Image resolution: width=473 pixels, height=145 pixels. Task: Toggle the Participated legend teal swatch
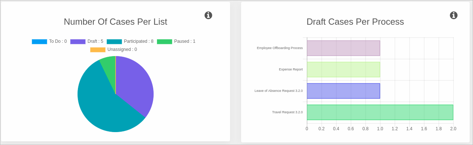click(114, 42)
